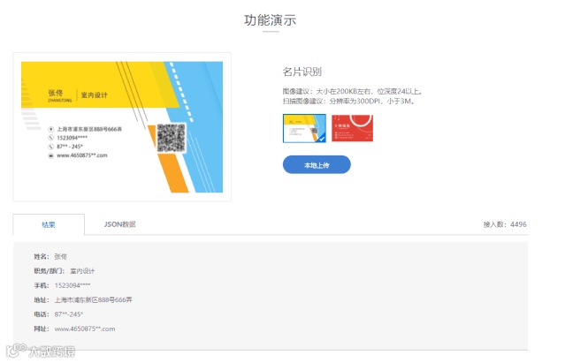Click the 手机 result value 1523094****
This screenshot has width=565, height=363.
click(73, 285)
